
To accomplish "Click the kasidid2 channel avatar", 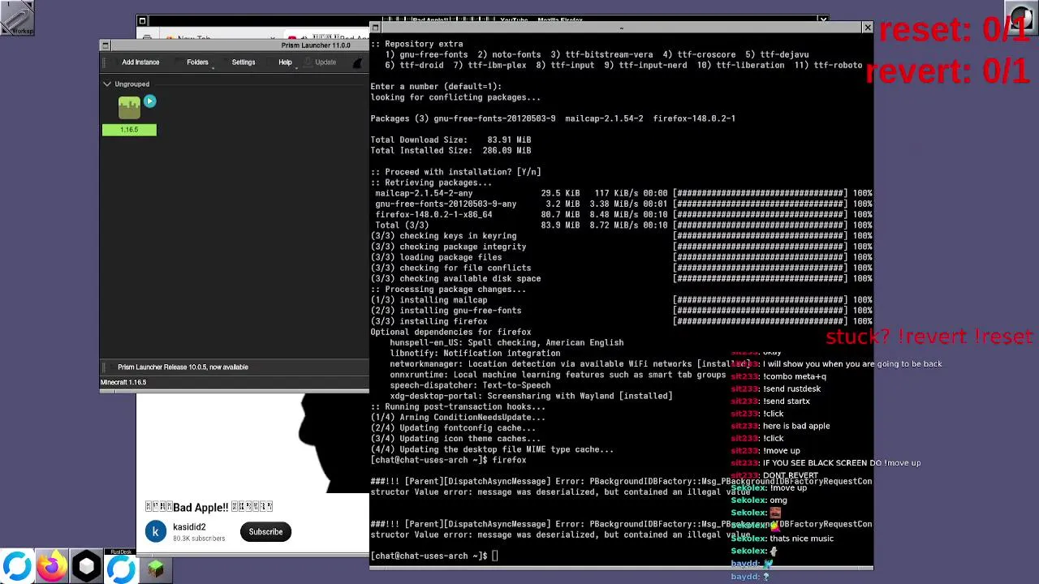I will [x=156, y=532].
